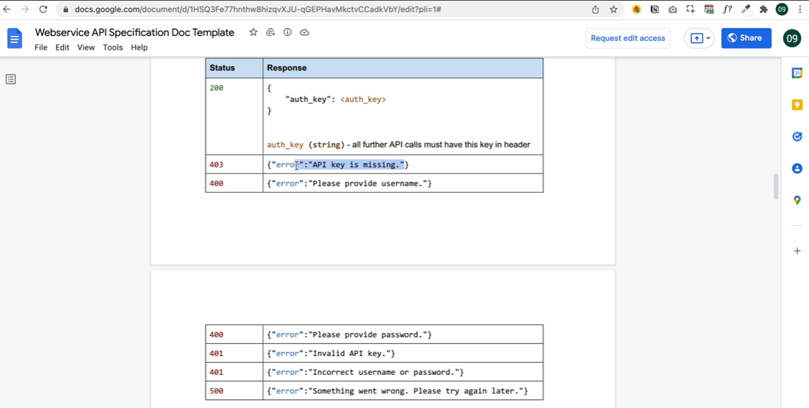The width and height of the screenshot is (809, 408).
Task: Click the add-to-Drive shortcut icon beside title
Action: point(271,32)
